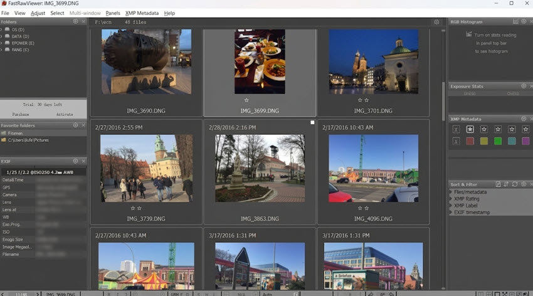Click the Purchase trial button
533x296 pixels.
[21, 114]
